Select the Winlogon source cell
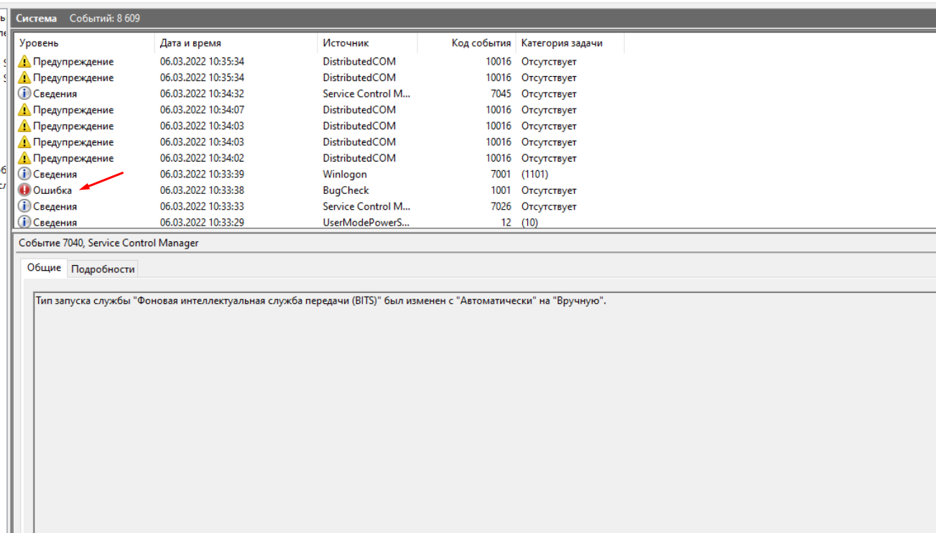The height and width of the screenshot is (533, 936). pyautogui.click(x=345, y=174)
